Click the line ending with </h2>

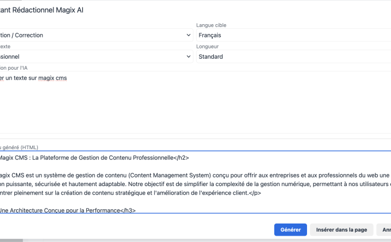94,158
